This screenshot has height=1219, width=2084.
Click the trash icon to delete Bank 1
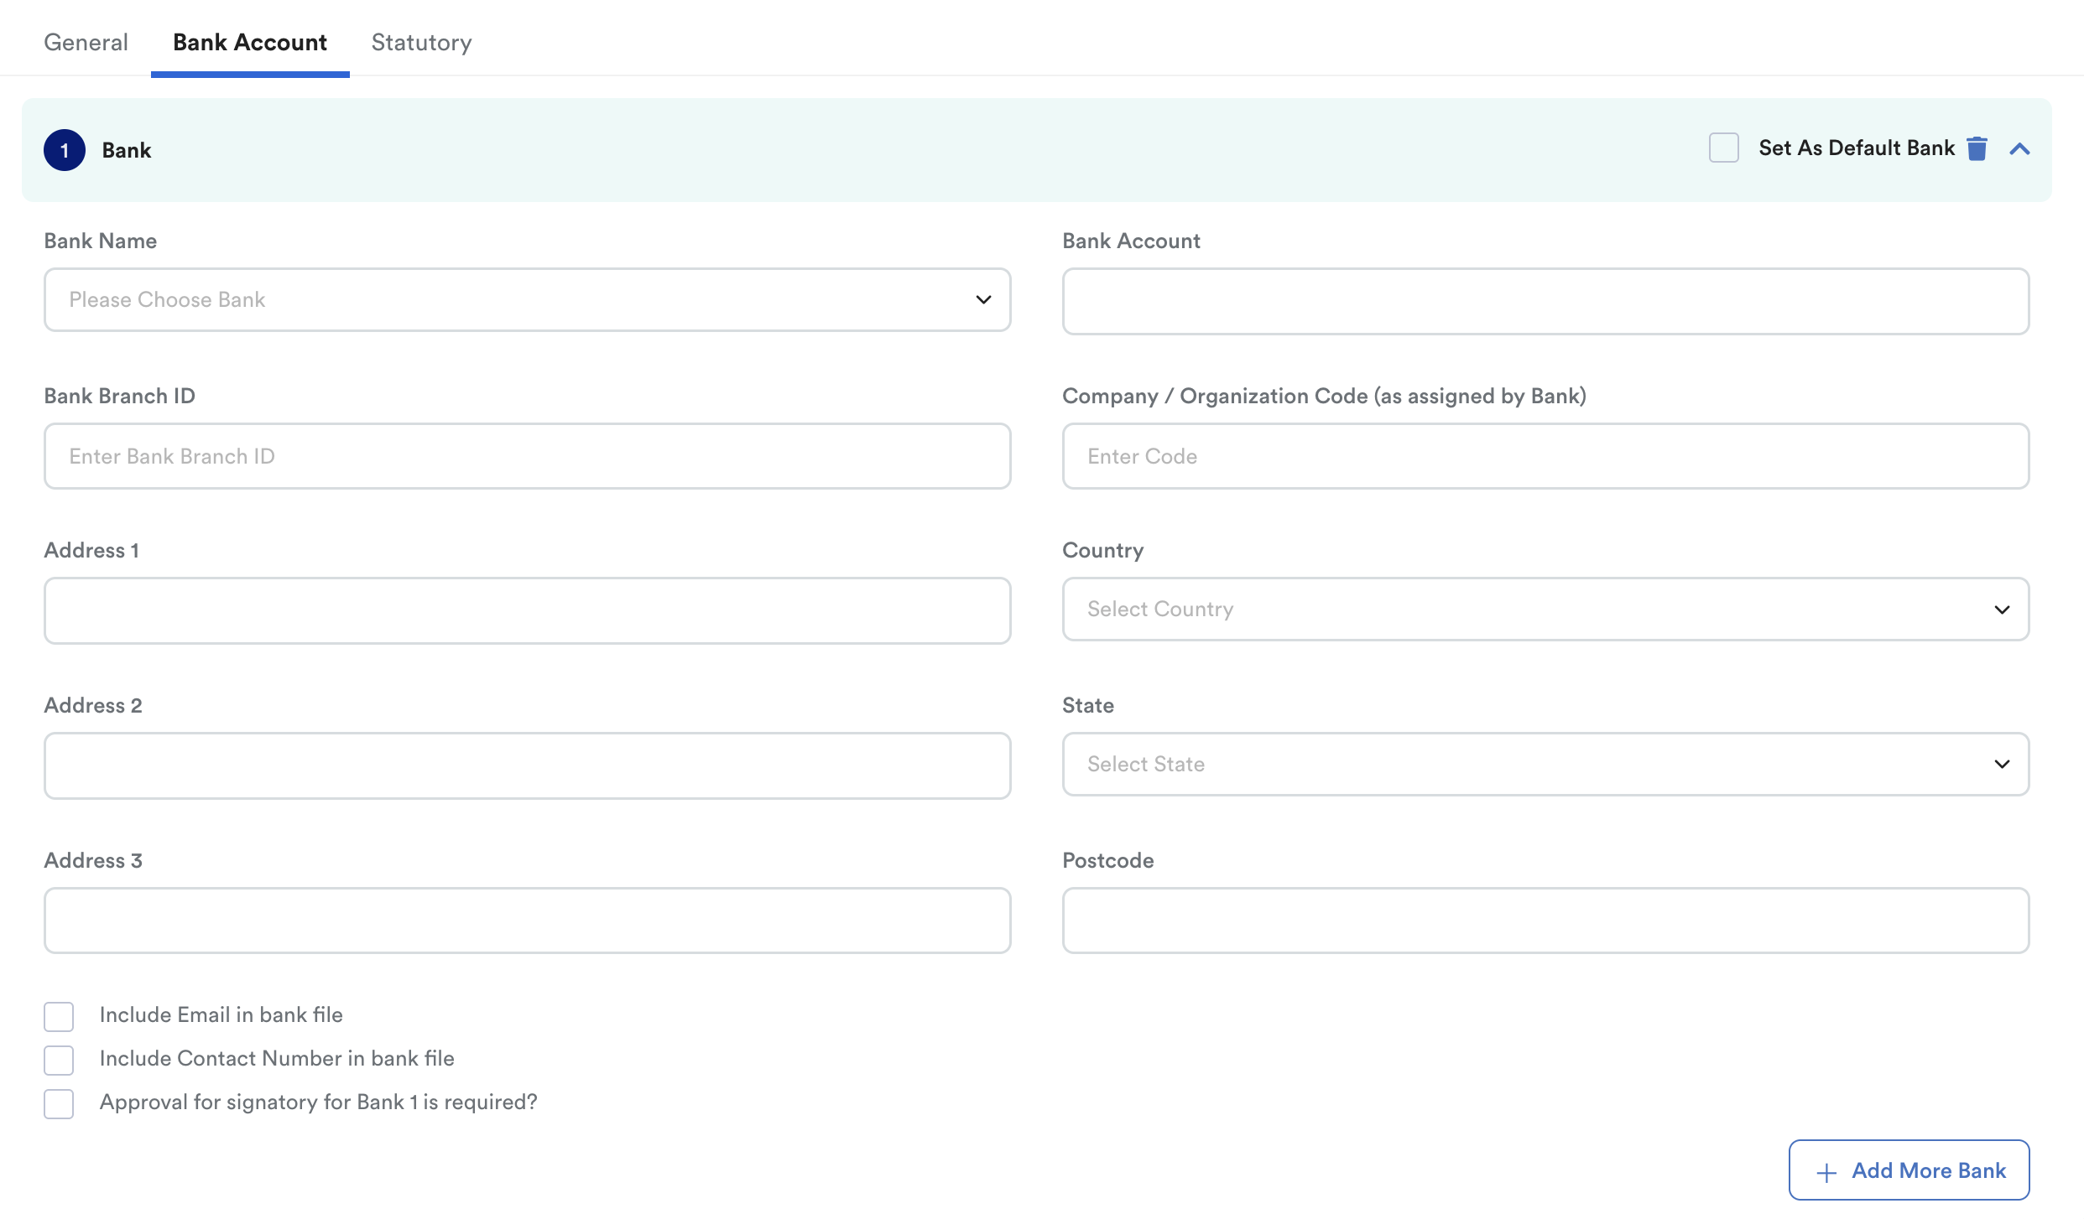pyautogui.click(x=1977, y=148)
